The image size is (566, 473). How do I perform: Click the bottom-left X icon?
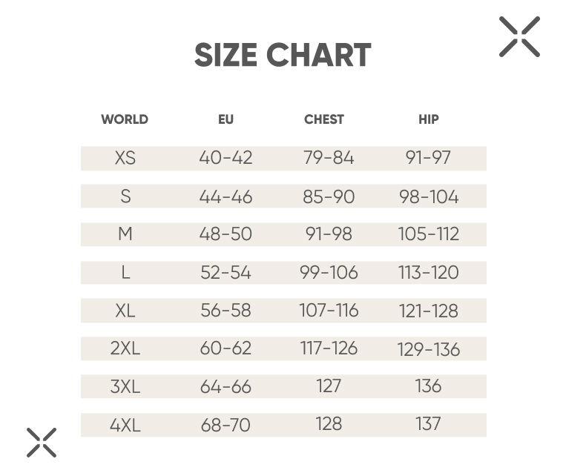click(x=42, y=443)
